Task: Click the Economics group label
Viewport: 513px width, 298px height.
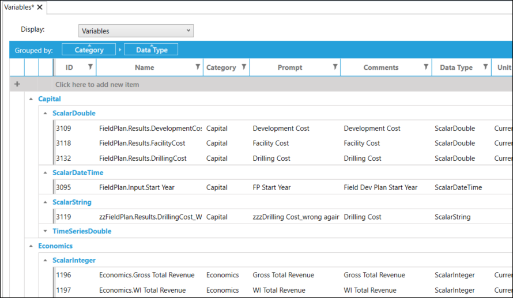Action: 55,246
